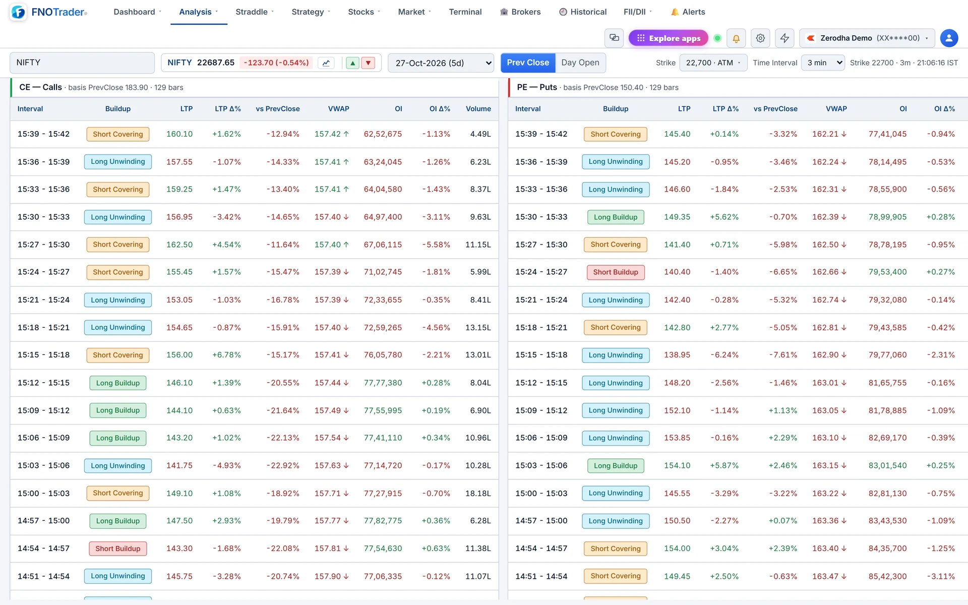
Task: Click calls volume 18.18L cell
Action: [x=478, y=493]
